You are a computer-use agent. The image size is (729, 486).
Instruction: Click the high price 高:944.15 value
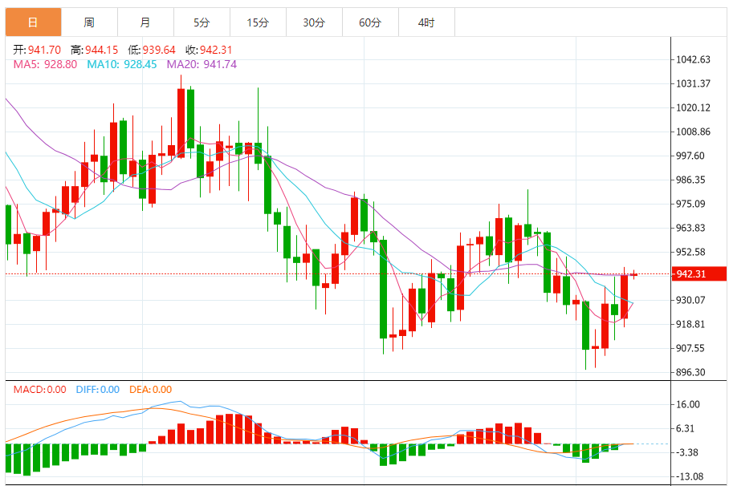[x=95, y=50]
